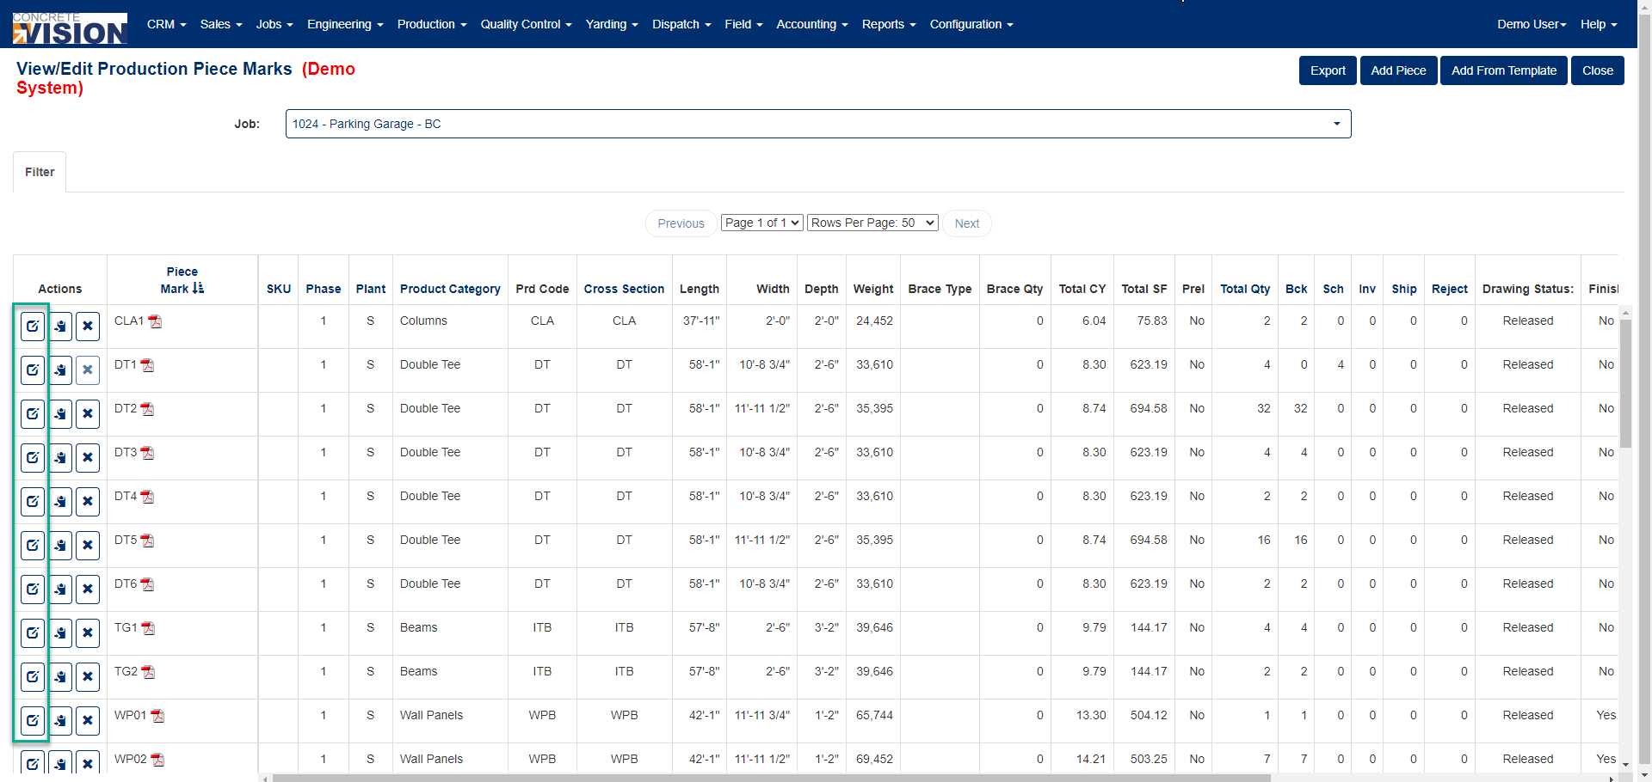Click the Total Qty column header
The width and height of the screenshot is (1652, 782).
click(x=1245, y=289)
